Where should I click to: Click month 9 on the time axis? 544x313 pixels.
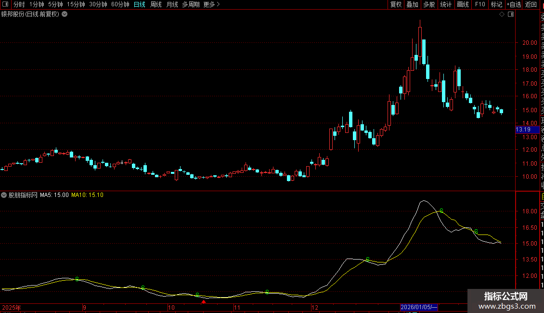(84, 307)
